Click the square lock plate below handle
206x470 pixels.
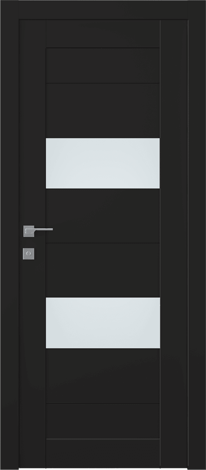(28, 253)
